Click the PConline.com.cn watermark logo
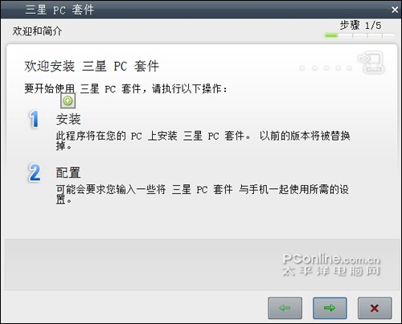Viewport: 402px width, 324px height. tap(331, 265)
